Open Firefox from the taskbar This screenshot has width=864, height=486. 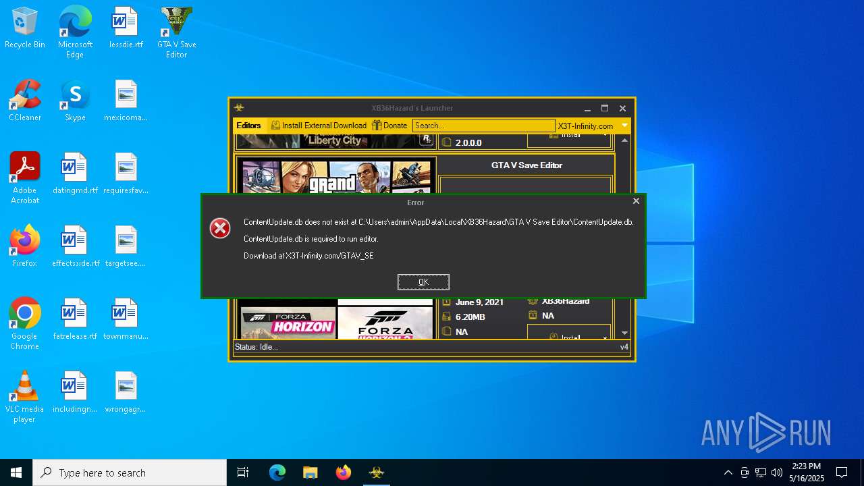pos(343,473)
